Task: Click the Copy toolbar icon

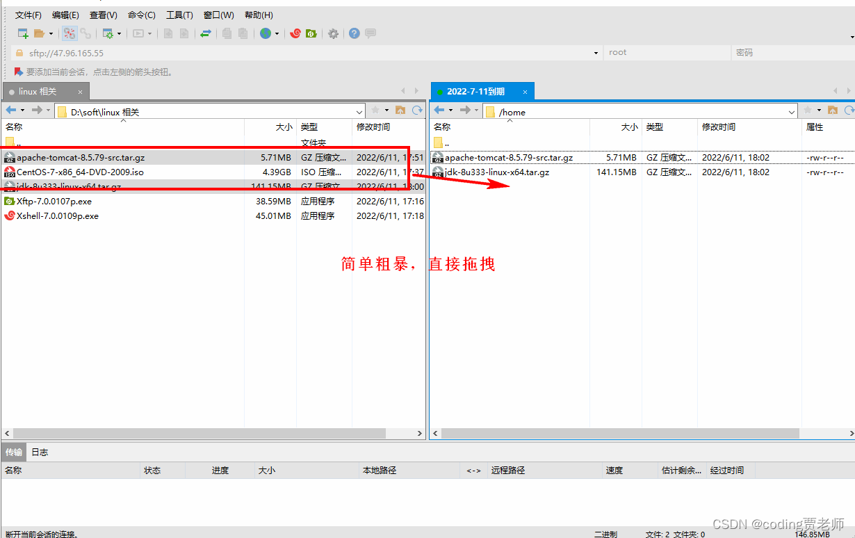Action: [x=227, y=33]
